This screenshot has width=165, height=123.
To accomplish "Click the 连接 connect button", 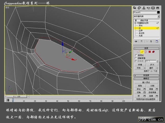I will click(x=151, y=96).
